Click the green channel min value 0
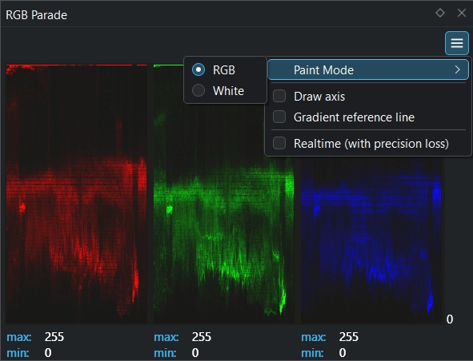 [195, 353]
